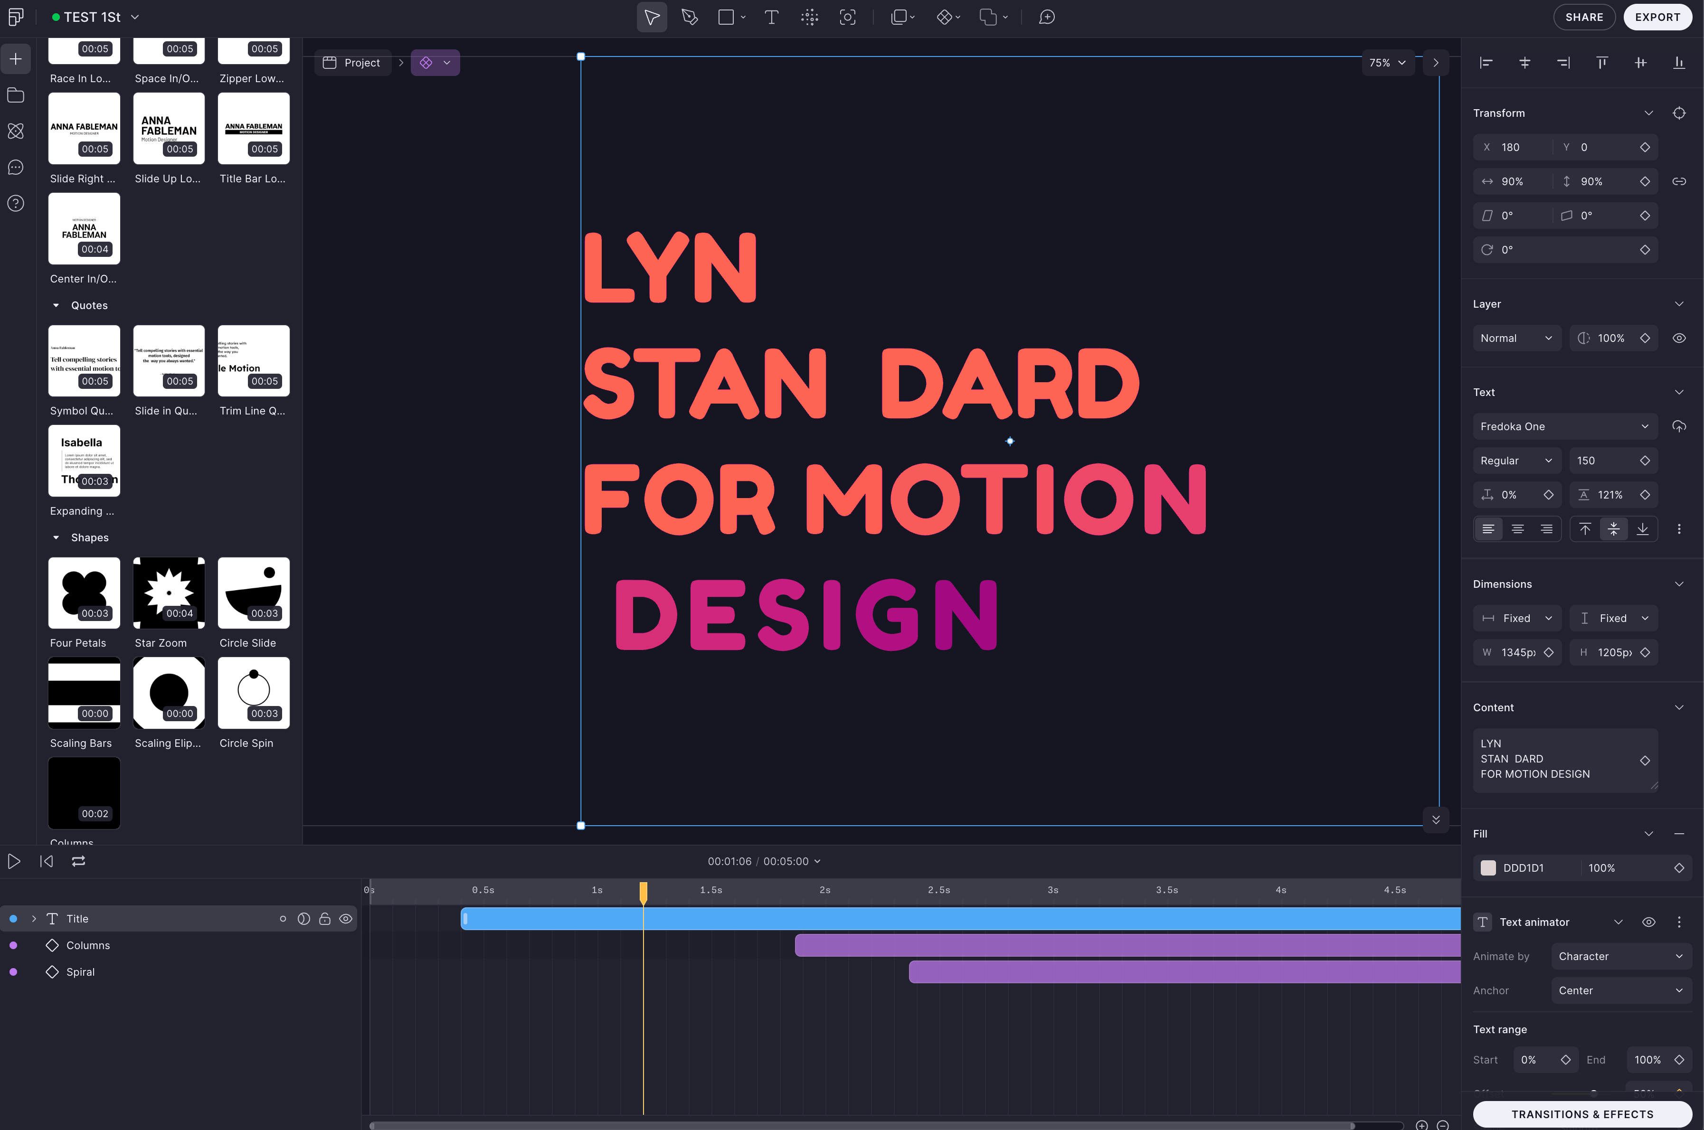Open the Anchor Center dropdown

coord(1621,990)
